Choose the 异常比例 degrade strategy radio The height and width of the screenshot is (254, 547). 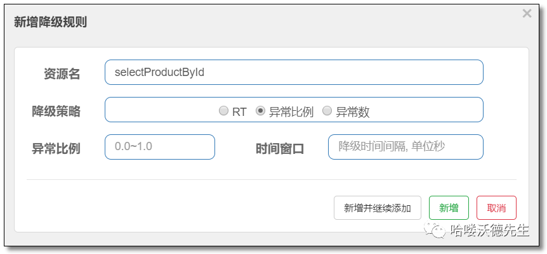(x=260, y=111)
